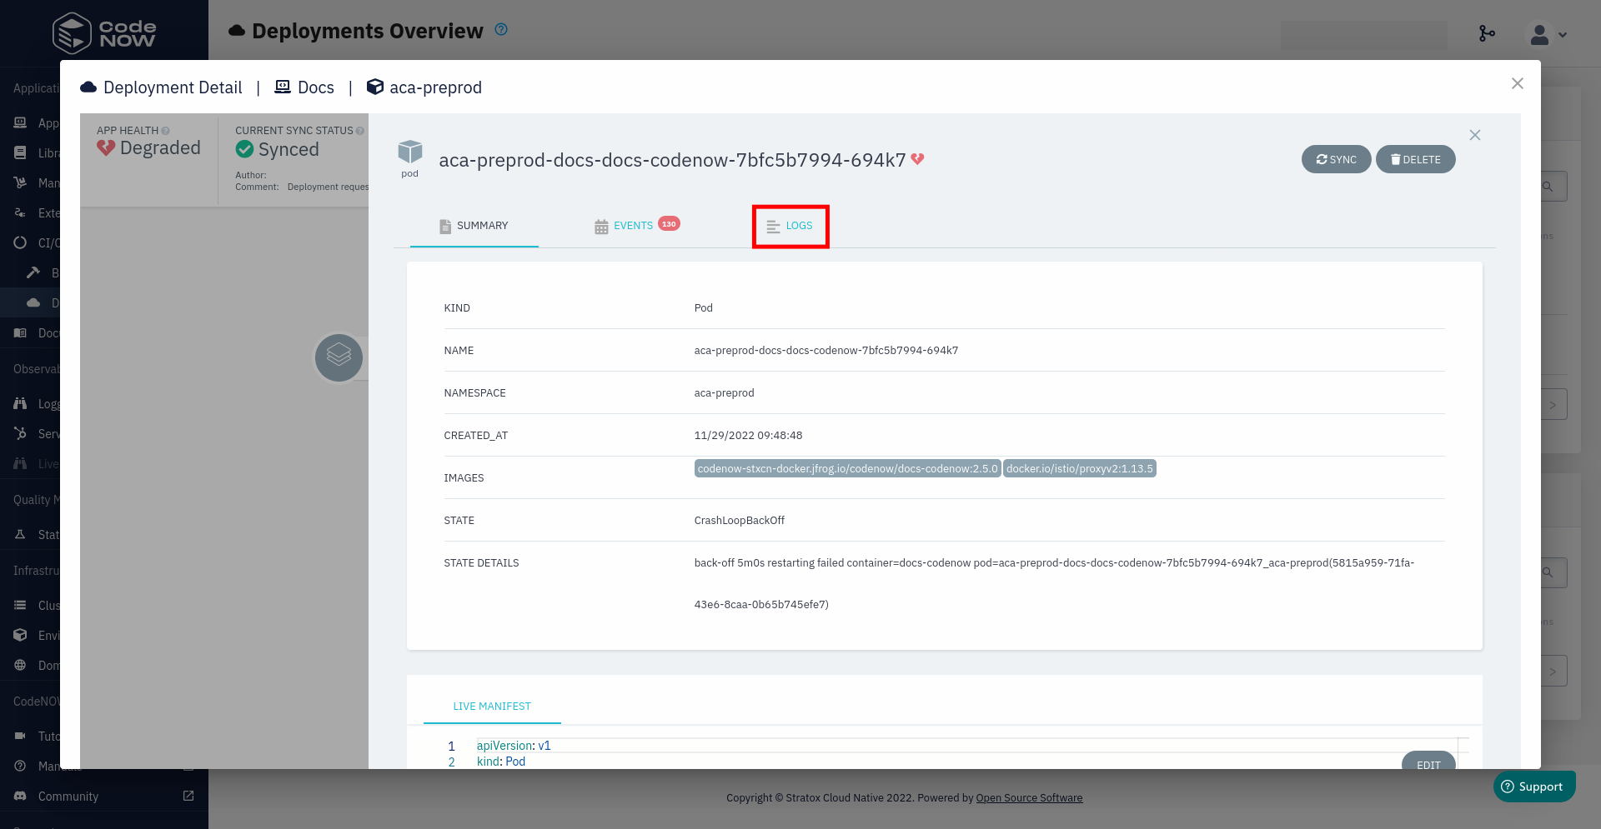Open the Logs tab
The width and height of the screenshot is (1601, 829).
790,226
